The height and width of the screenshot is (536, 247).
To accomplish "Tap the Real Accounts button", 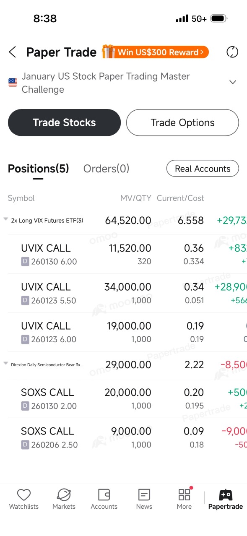I will pos(203,169).
